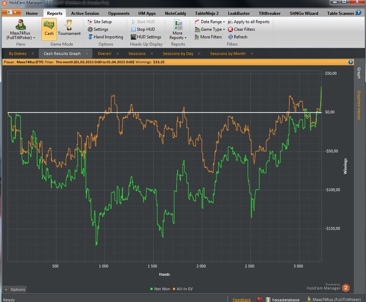
Task: Refresh the report data
Action: coord(230,37)
